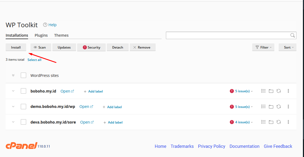304x157 pixels.
Task: Click the Detach button
Action: click(118, 47)
